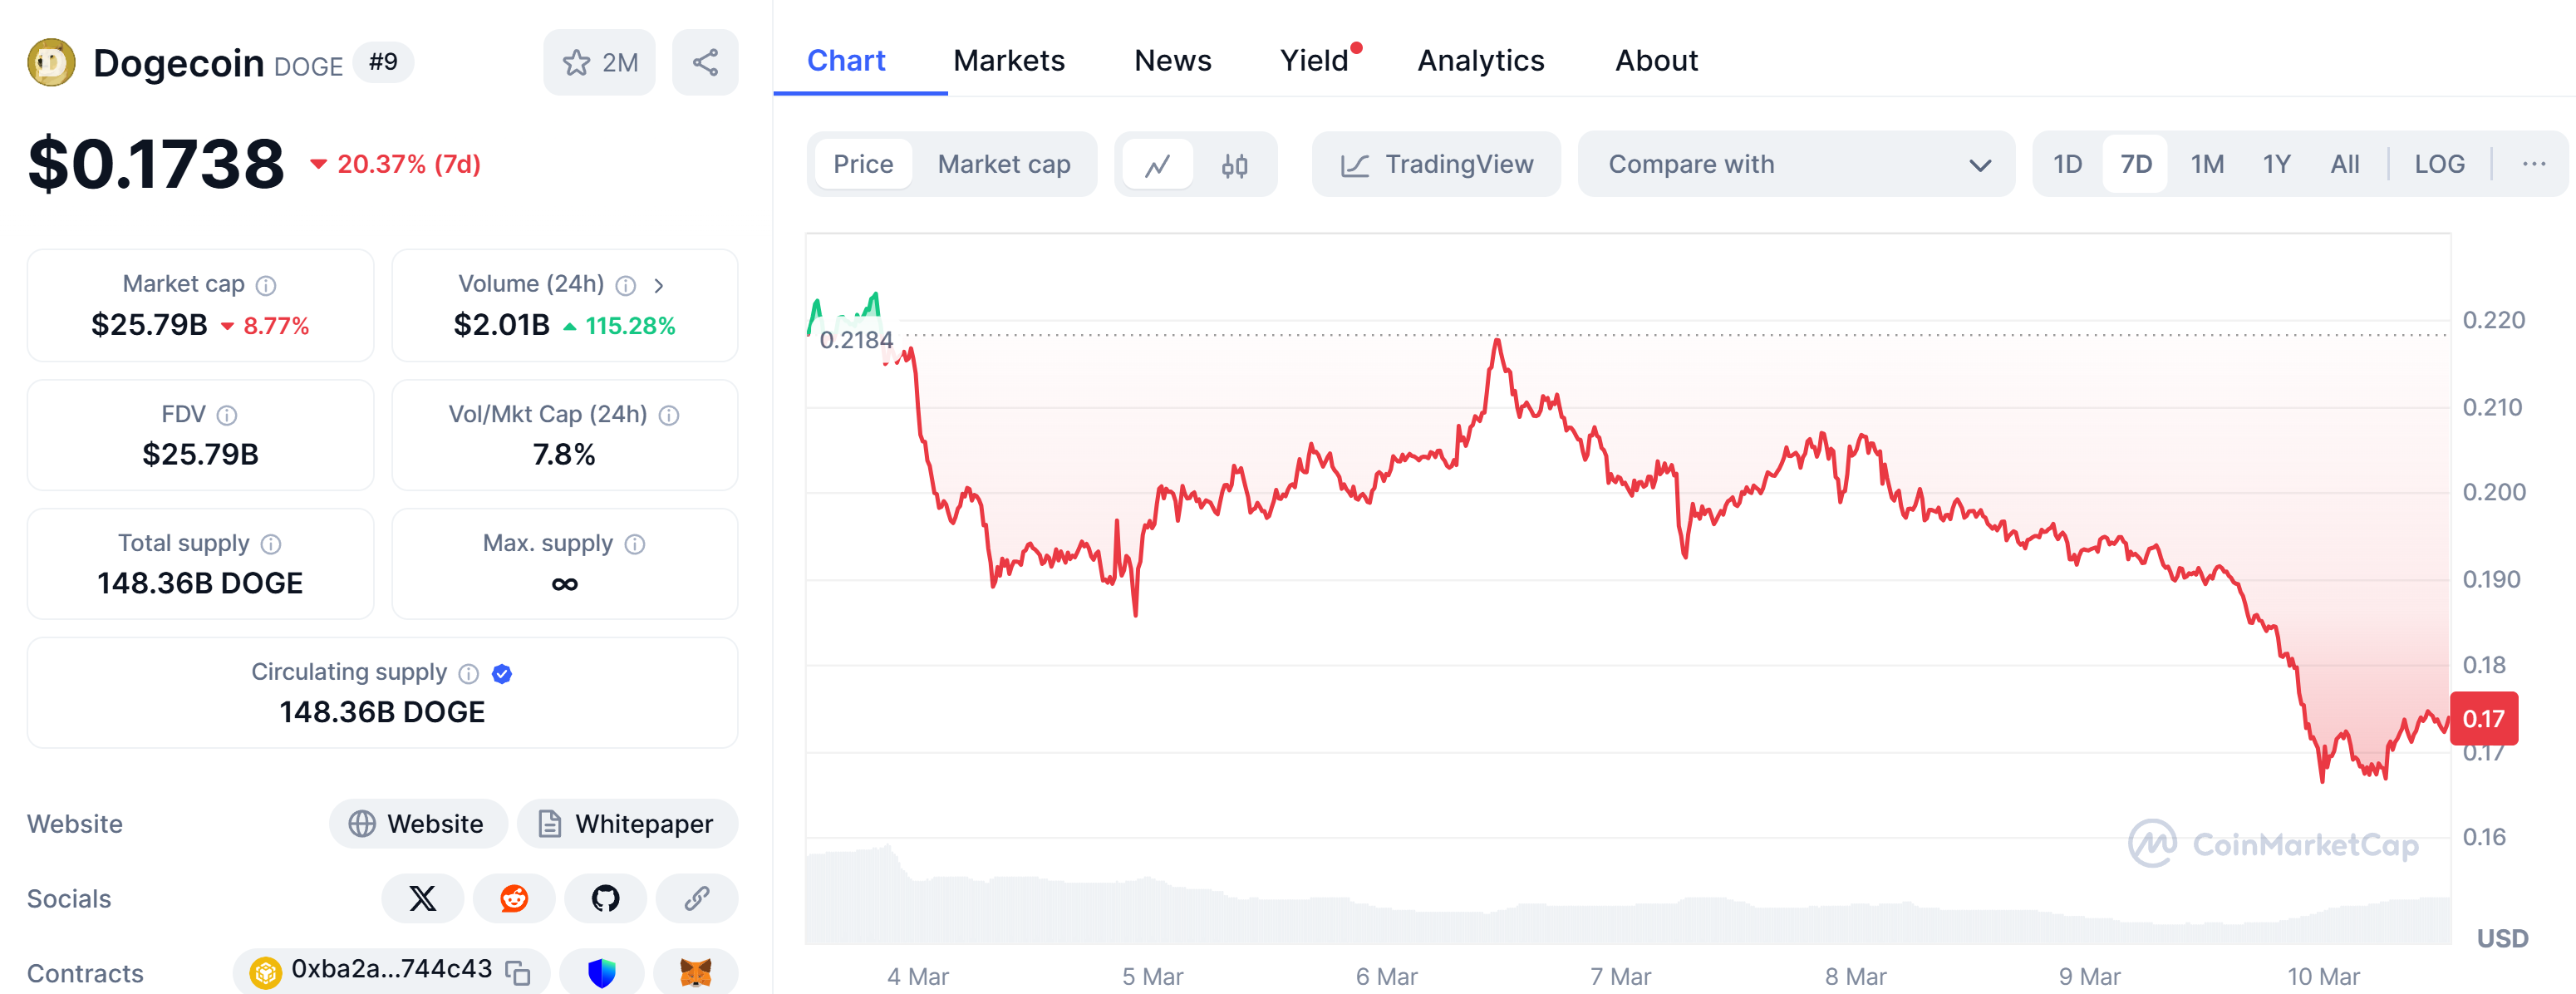
Task: Open the Compare with dropdown
Action: click(x=1795, y=165)
